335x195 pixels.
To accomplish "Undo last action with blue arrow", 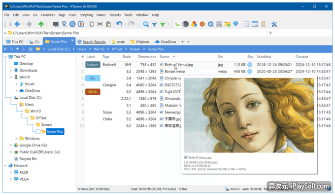I will [x=119, y=24].
